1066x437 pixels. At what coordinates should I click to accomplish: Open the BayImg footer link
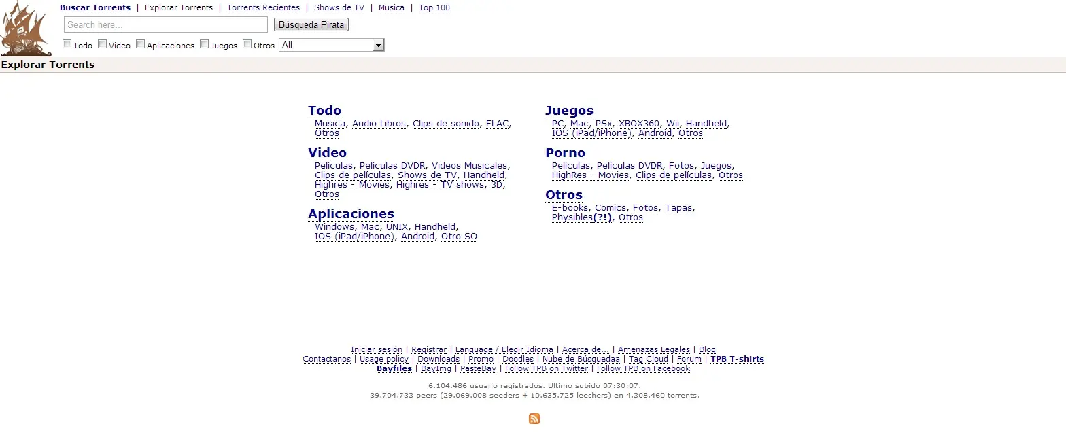point(436,368)
